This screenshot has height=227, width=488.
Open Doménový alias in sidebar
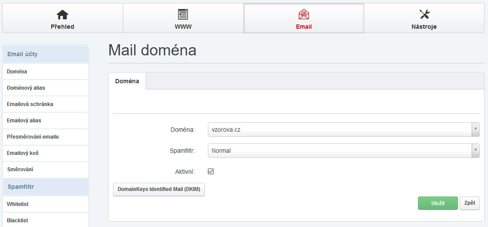26,88
